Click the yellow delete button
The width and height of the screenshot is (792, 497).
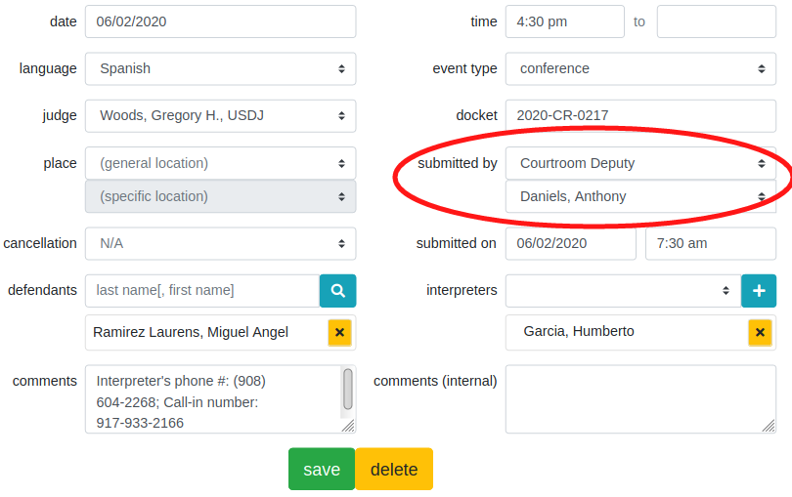click(394, 470)
